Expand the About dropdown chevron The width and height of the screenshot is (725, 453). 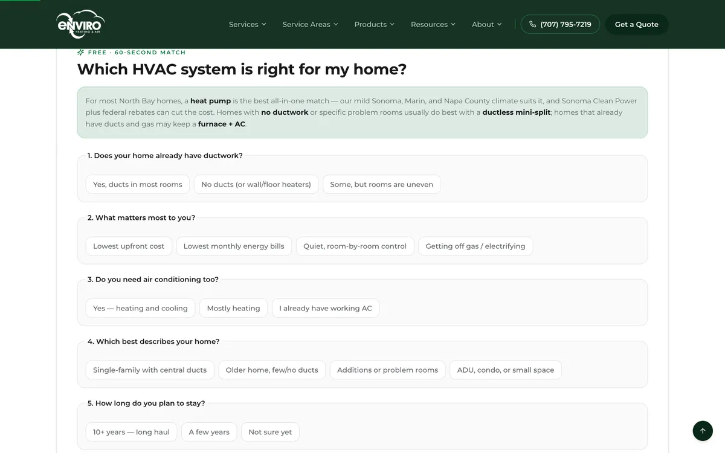499,24
